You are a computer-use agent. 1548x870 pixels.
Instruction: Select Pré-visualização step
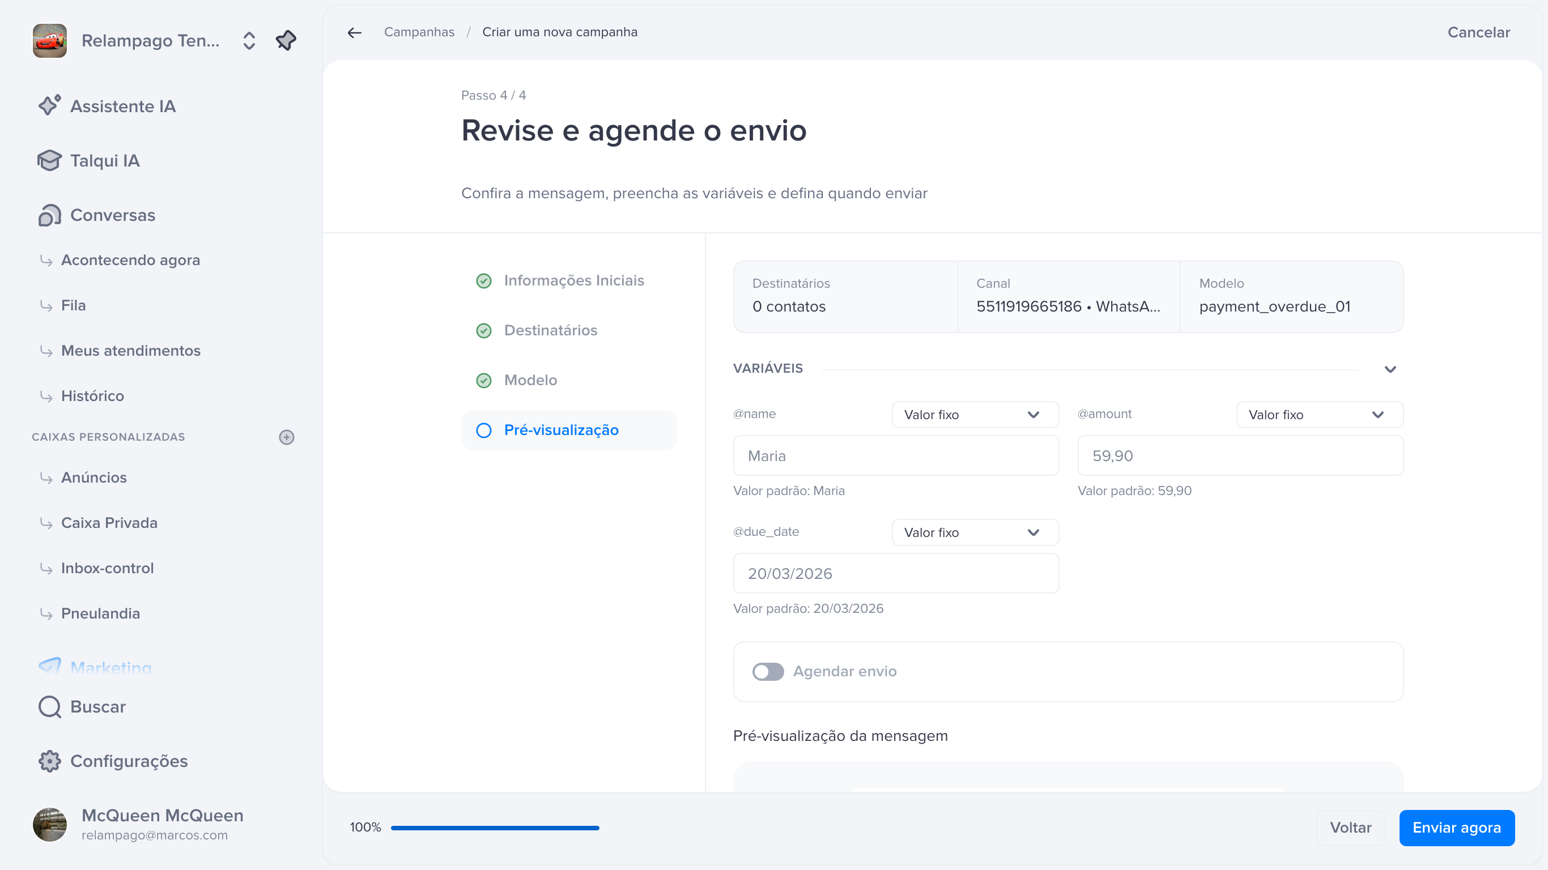coord(569,430)
